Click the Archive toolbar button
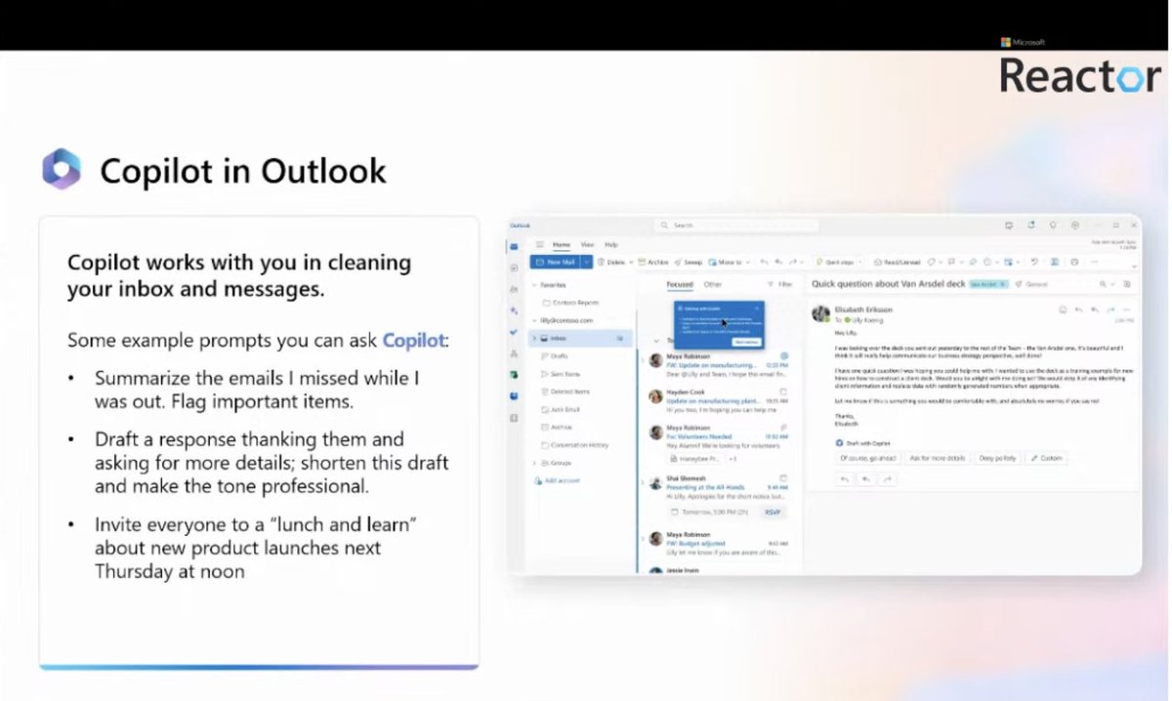 tap(653, 262)
